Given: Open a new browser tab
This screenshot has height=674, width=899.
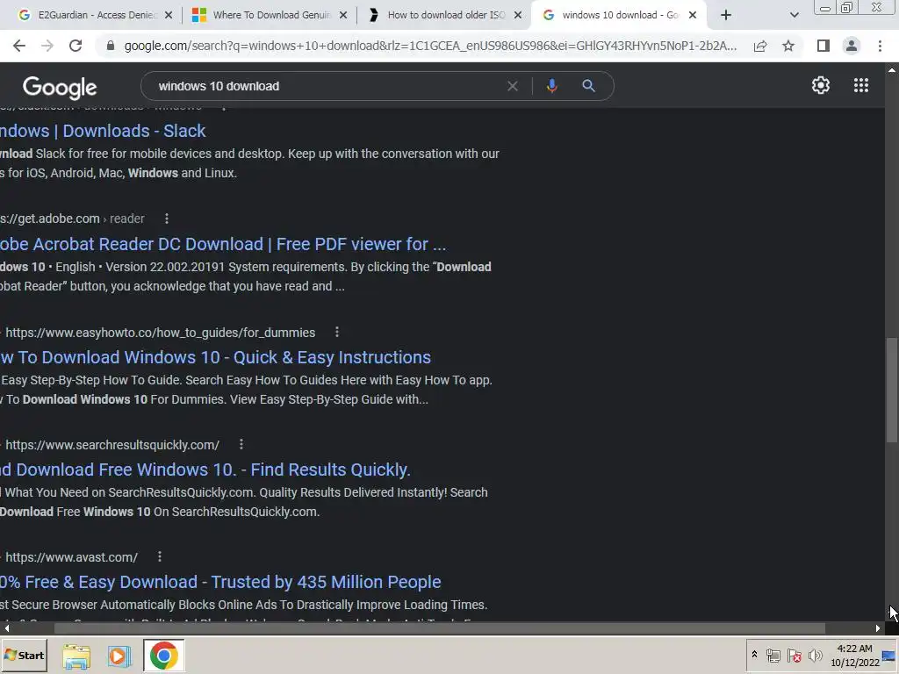Looking at the screenshot, I should 726,15.
